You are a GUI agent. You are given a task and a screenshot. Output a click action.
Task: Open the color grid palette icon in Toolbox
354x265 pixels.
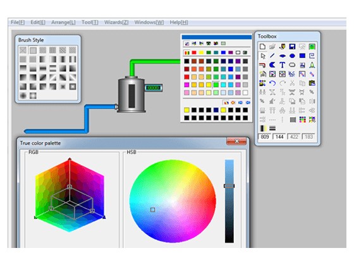302,119
